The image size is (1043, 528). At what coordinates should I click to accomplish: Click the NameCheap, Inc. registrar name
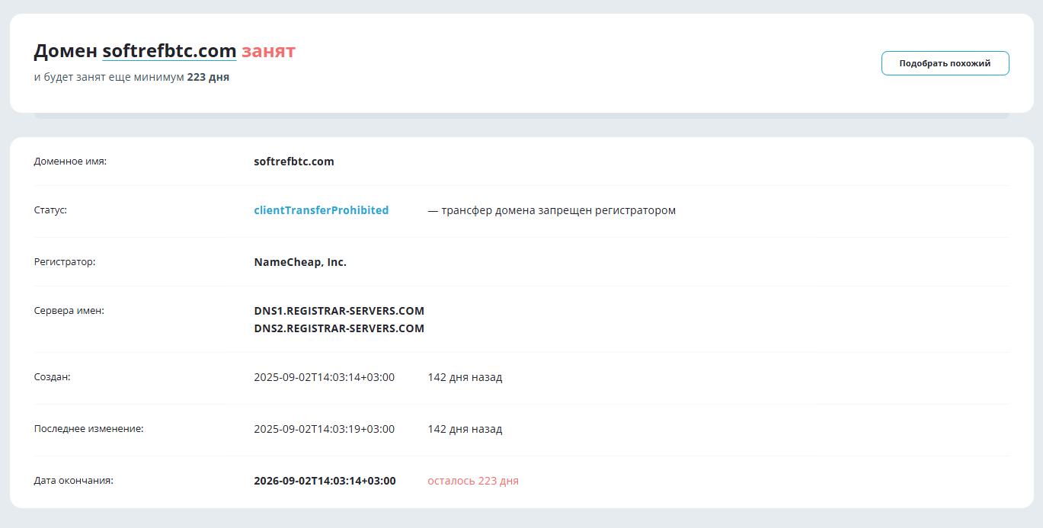point(300,261)
